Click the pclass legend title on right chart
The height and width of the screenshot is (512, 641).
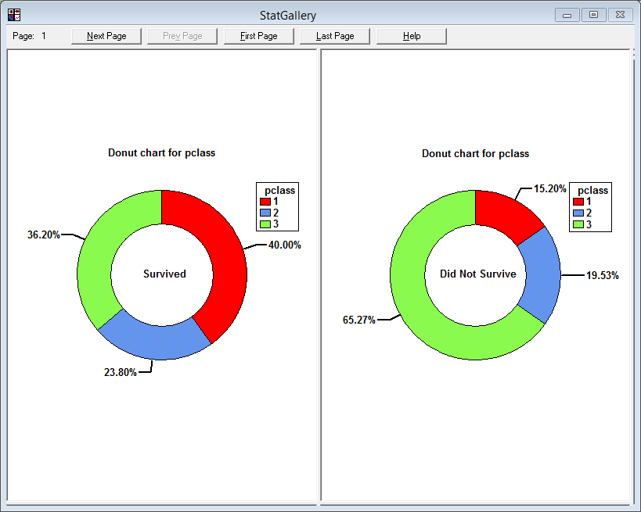tap(591, 191)
